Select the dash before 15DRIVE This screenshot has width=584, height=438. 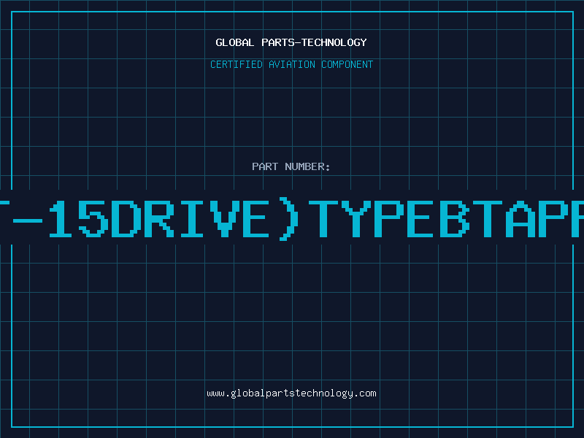[28, 220]
